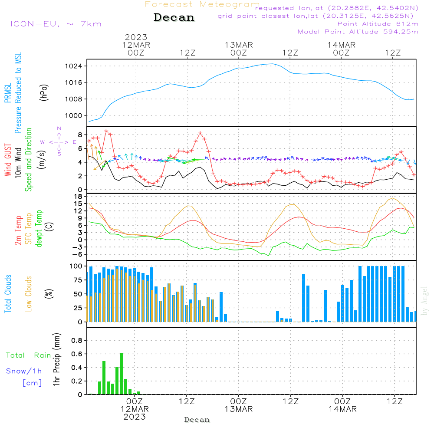
Task: Click the '(C)' temperature unit label
Action: [x=49, y=227]
